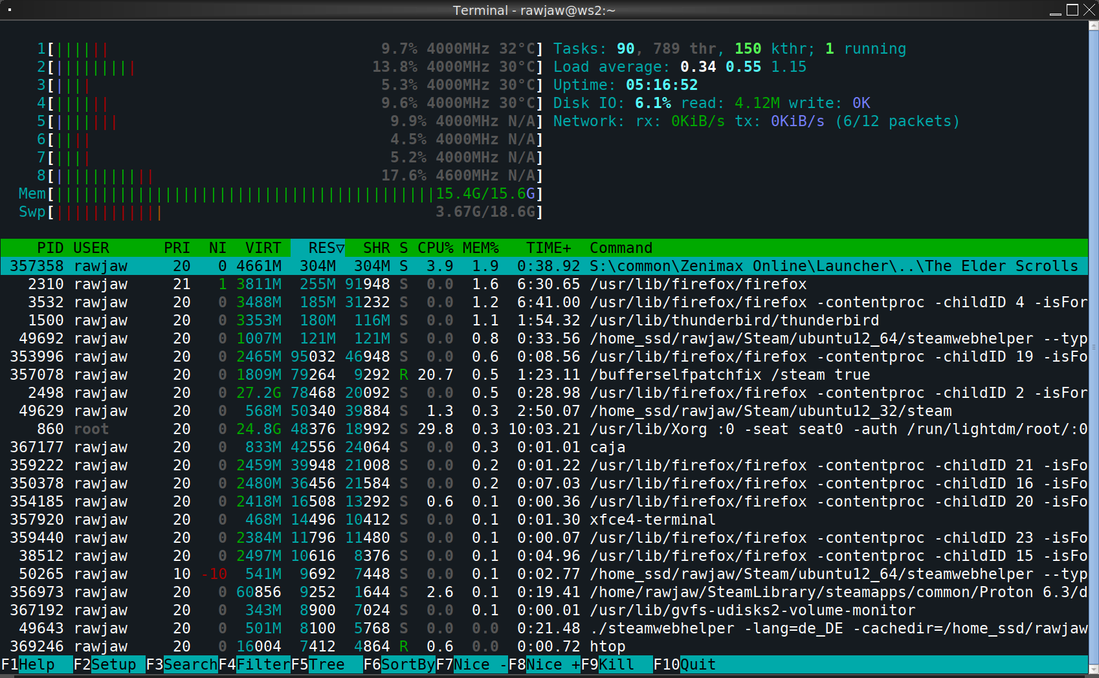Open F6 SortBy menu
Screen dimensions: 1099x678
399,664
